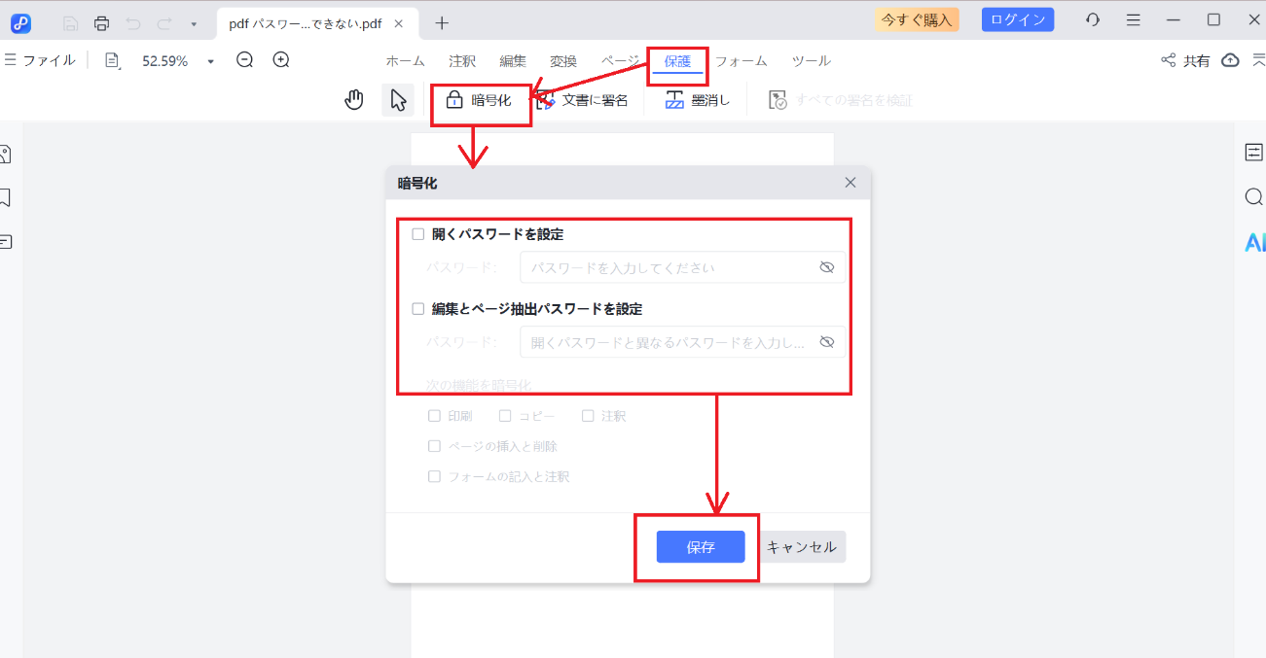
Task: Toggle open-password visibility eye icon
Action: [826, 266]
